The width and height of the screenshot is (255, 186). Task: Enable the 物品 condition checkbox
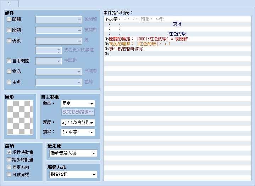coord(9,72)
